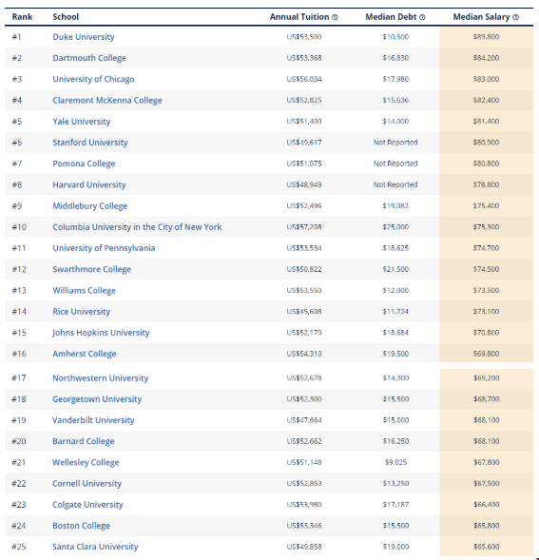Open the Johns Hopkins University link

tap(101, 332)
